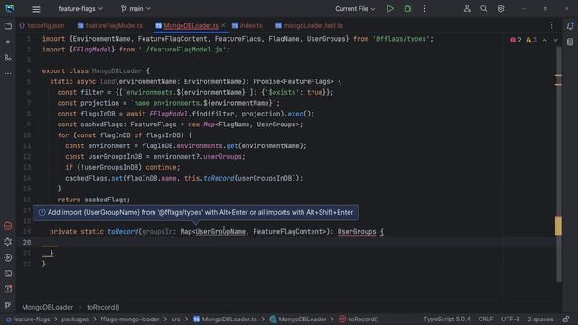Click the src path breadcrumb
The width and height of the screenshot is (578, 325).
coord(176,319)
